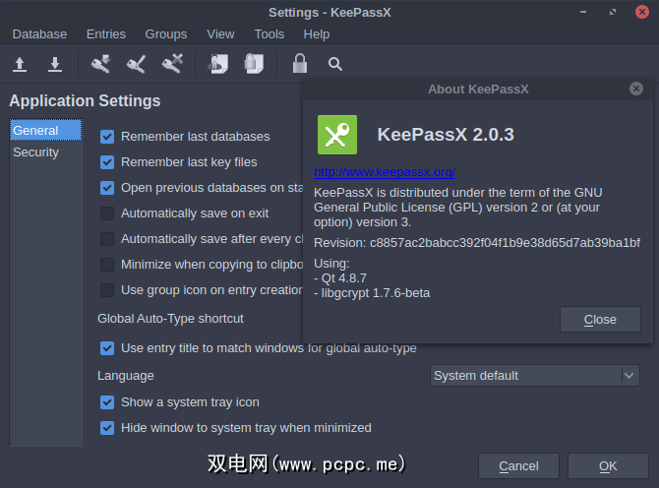This screenshot has height=488, width=659.
Task: Click the Global Auto-Type shortcut label
Action: (170, 319)
